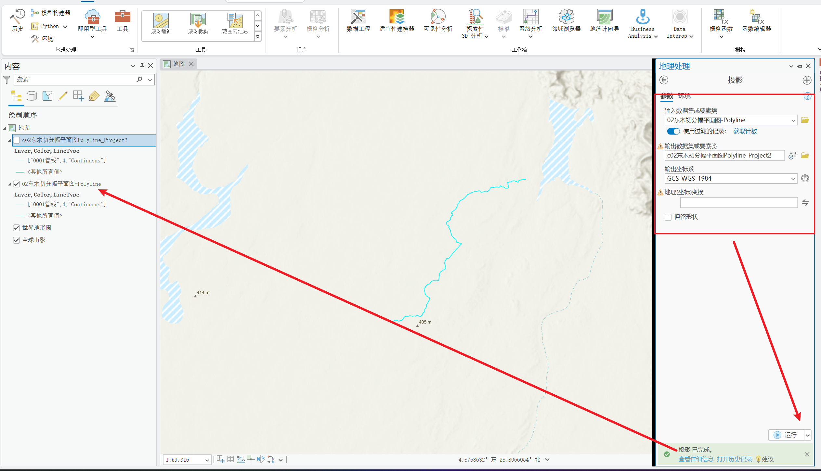This screenshot has width=821, height=471.
Task: Check the 保留形状 checkbox
Action: click(668, 217)
